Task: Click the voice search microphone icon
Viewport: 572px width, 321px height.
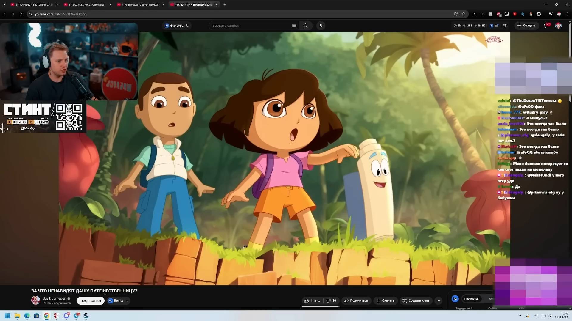Action: (321, 26)
